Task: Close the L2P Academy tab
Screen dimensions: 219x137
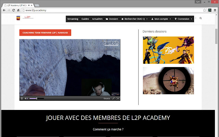Action: tap(32, 5)
